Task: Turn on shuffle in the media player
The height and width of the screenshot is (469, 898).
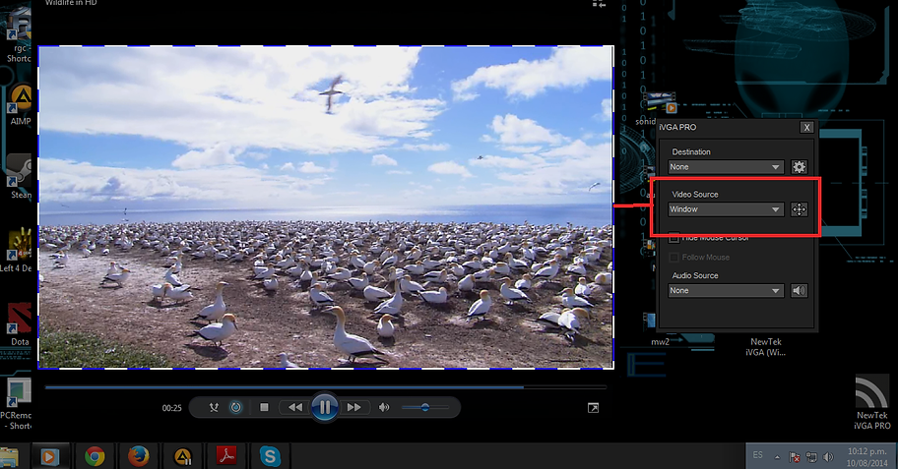Action: (x=214, y=408)
